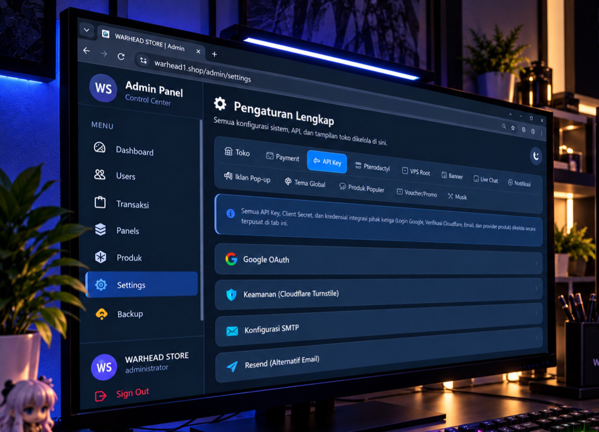Click the browser back arrow

87,50
